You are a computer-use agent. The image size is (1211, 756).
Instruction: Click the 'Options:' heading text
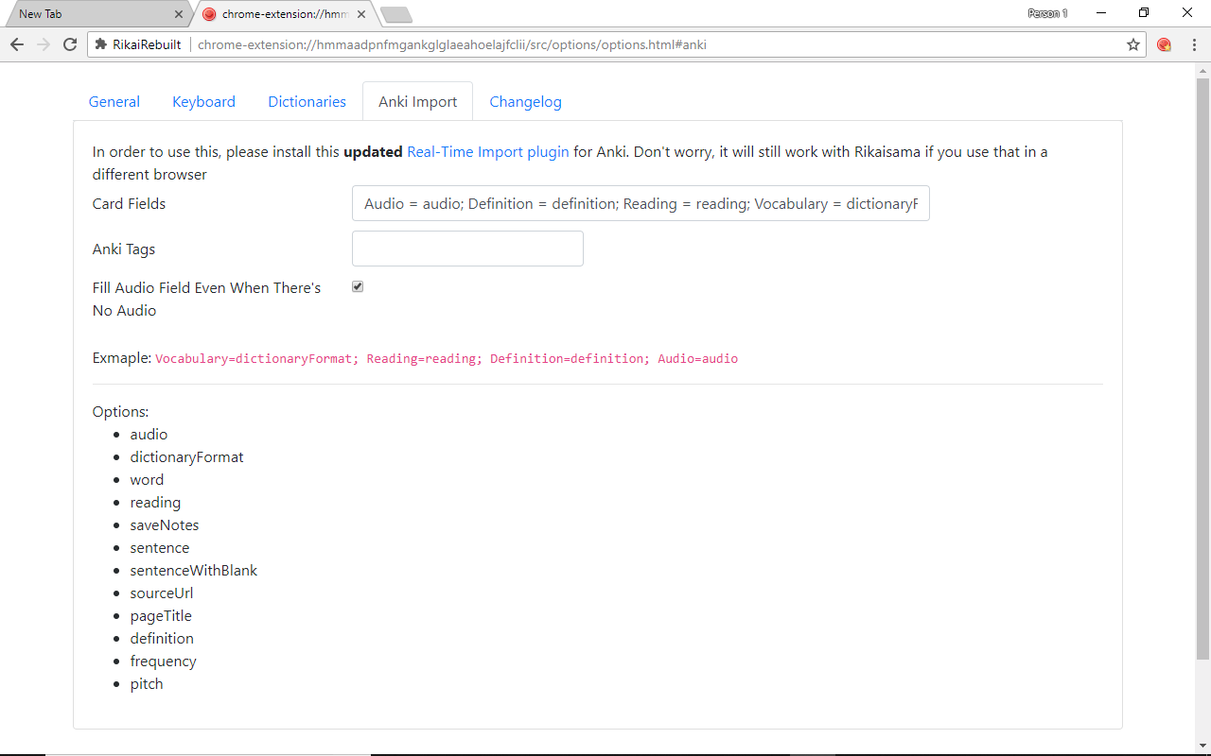click(x=120, y=412)
